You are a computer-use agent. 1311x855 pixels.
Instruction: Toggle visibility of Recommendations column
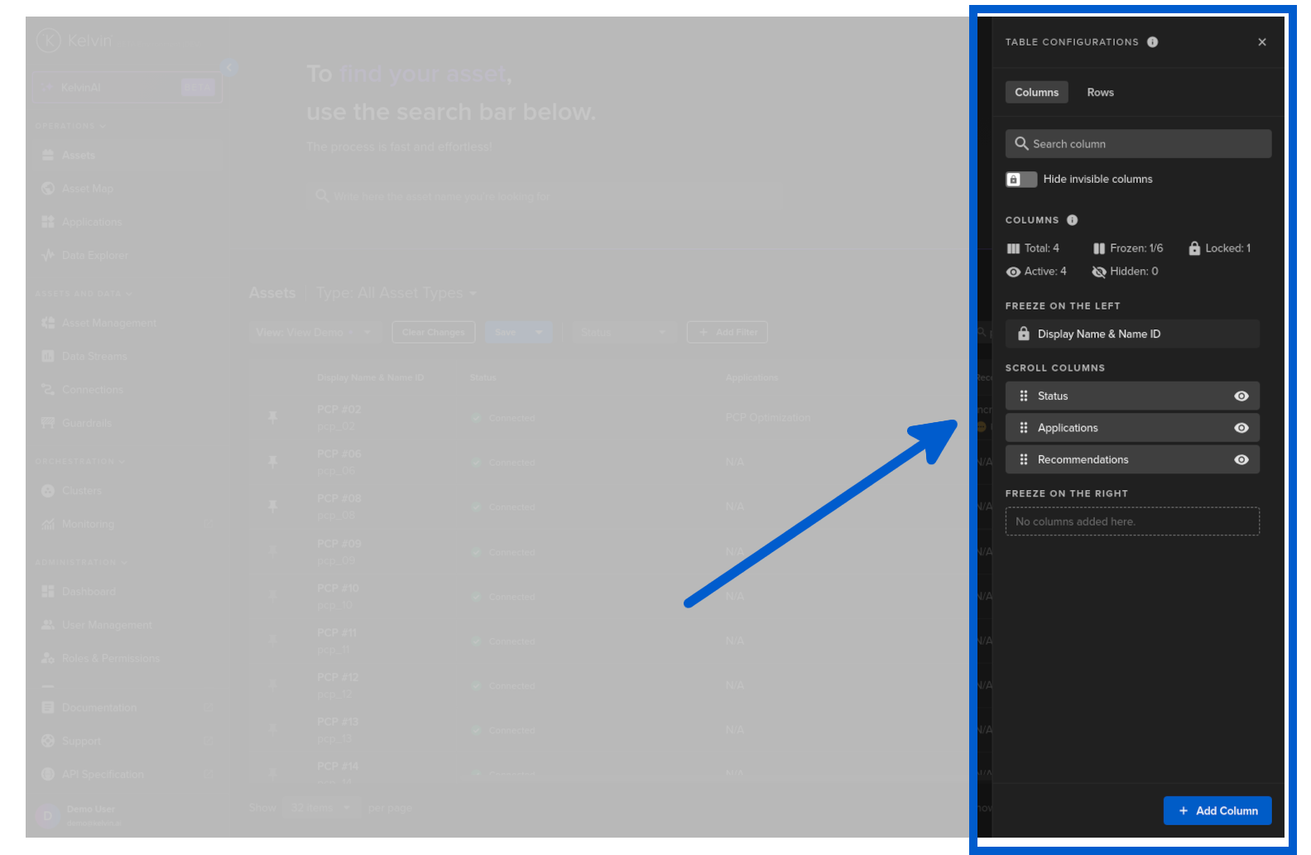click(1241, 460)
